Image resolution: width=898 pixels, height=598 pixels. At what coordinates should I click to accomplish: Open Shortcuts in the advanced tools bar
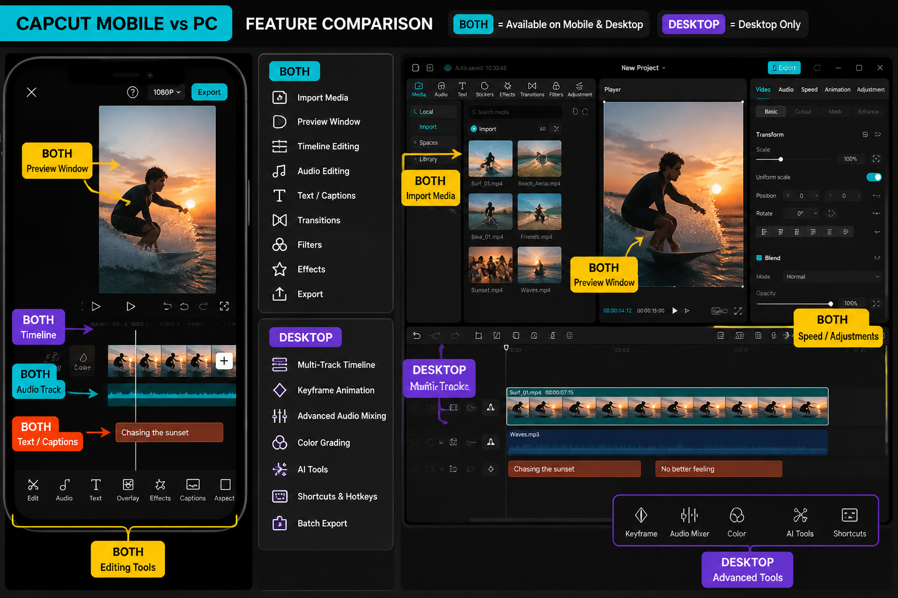pos(849,522)
